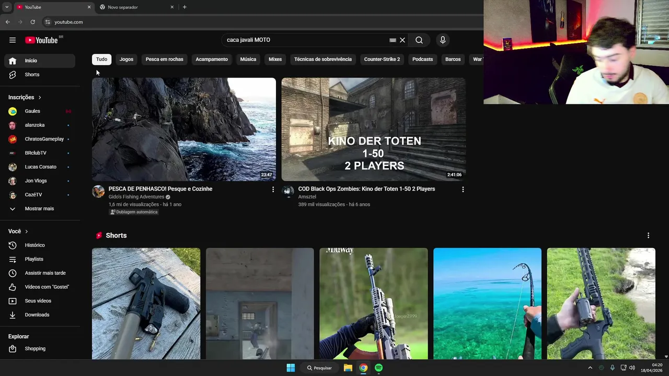Select the Música filter chip
This screenshot has height=376, width=669.
click(248, 60)
